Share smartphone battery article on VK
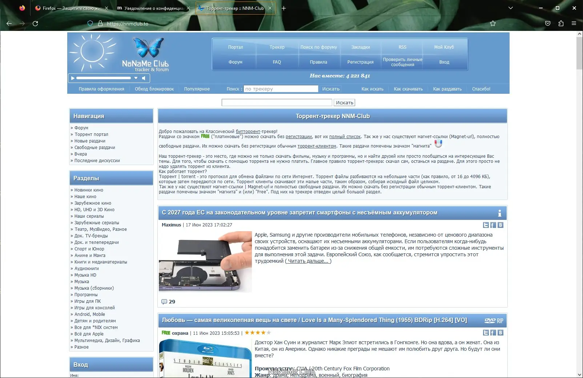 [500, 225]
